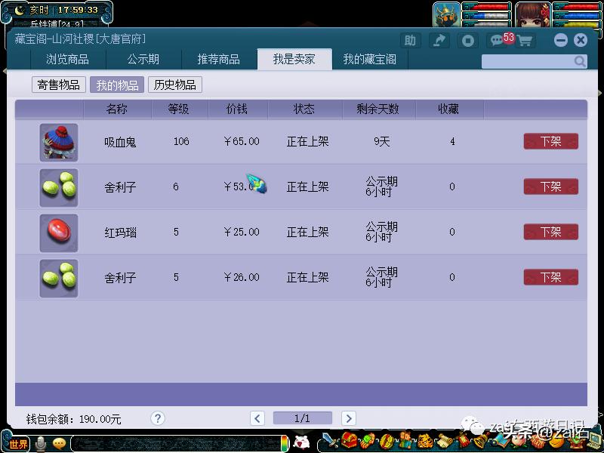Screen dimensions: 604x453
Task: Click the white pig mascot icon
Action: tap(300, 442)
